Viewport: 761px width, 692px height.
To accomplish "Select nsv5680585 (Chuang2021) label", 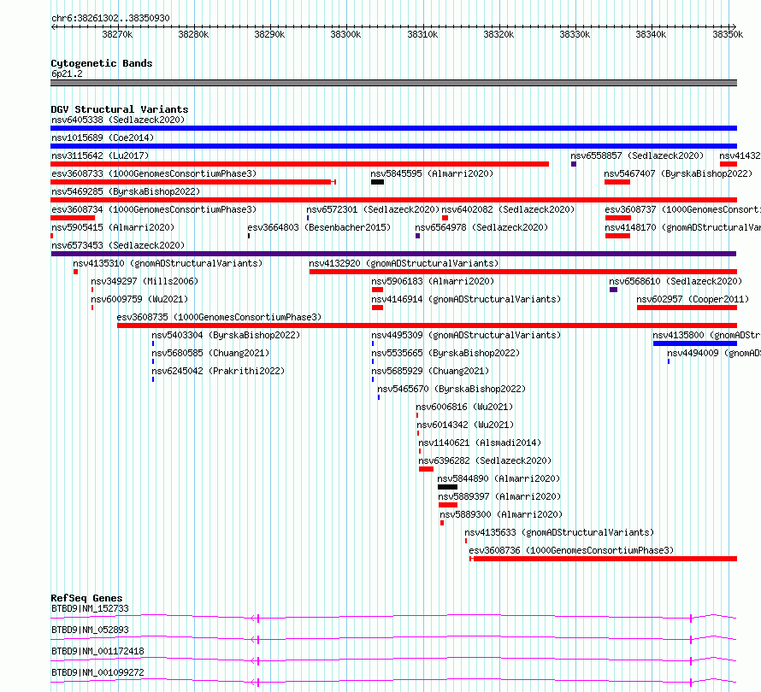I will (x=210, y=353).
